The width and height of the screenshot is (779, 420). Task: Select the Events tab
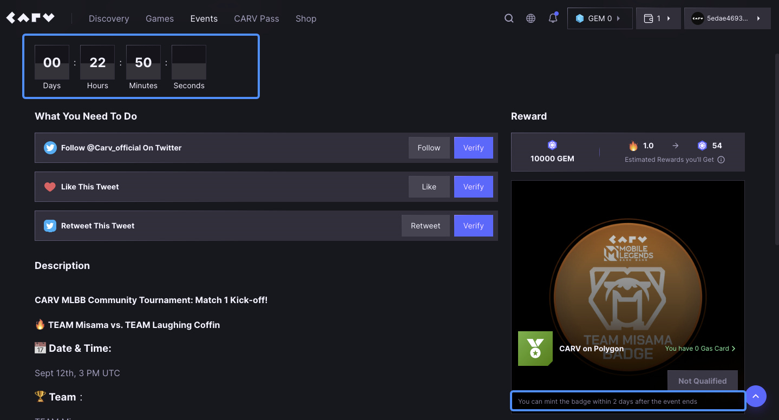(204, 18)
